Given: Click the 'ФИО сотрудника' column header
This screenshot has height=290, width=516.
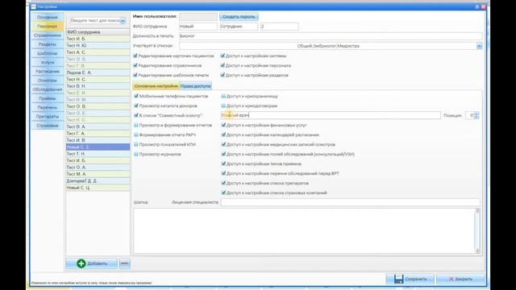Looking at the screenshot, I should pyautogui.click(x=98, y=32).
